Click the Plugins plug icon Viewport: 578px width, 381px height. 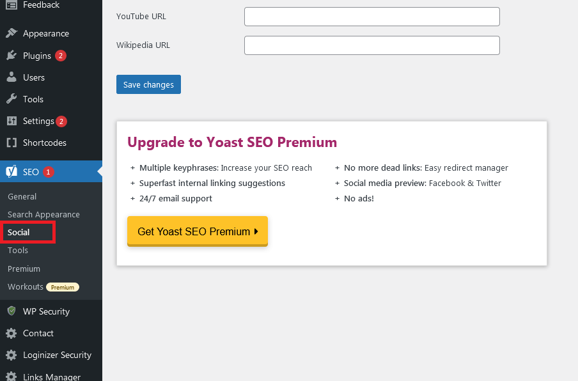(x=12, y=56)
